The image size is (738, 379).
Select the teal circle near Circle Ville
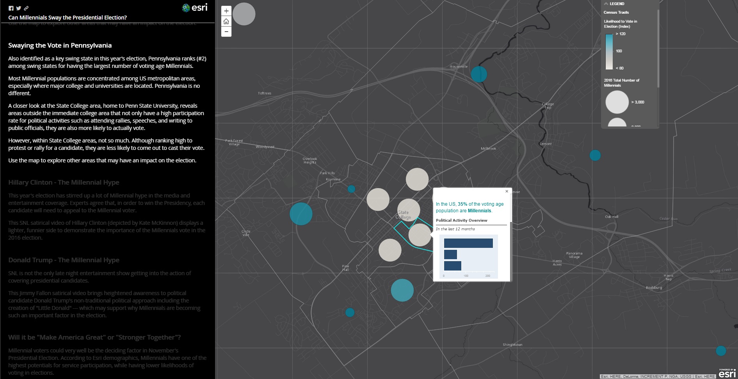click(x=301, y=214)
